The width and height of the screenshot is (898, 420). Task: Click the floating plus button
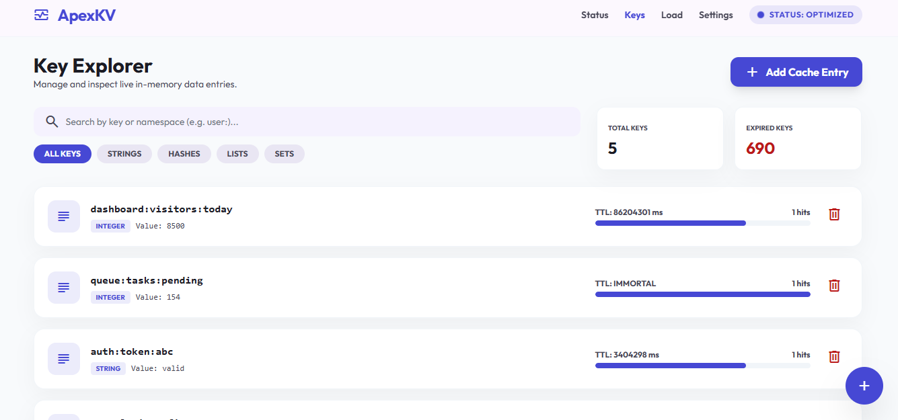point(864,386)
